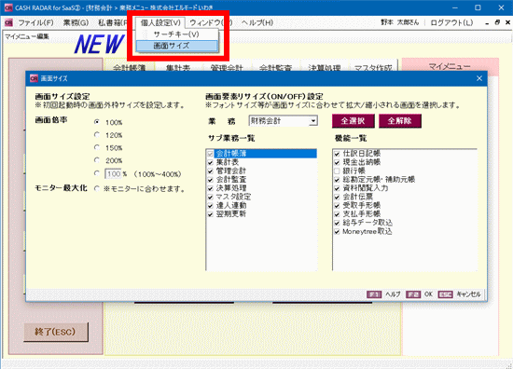Open the 私書箱 menu

coord(113,22)
